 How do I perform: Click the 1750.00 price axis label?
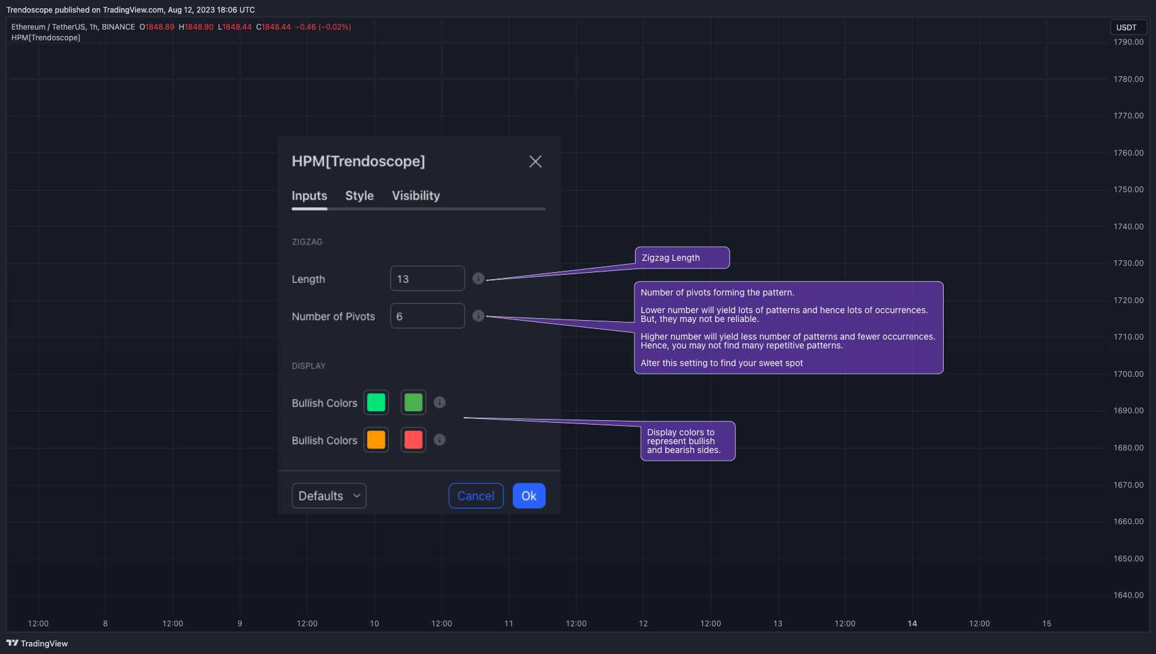pos(1128,190)
